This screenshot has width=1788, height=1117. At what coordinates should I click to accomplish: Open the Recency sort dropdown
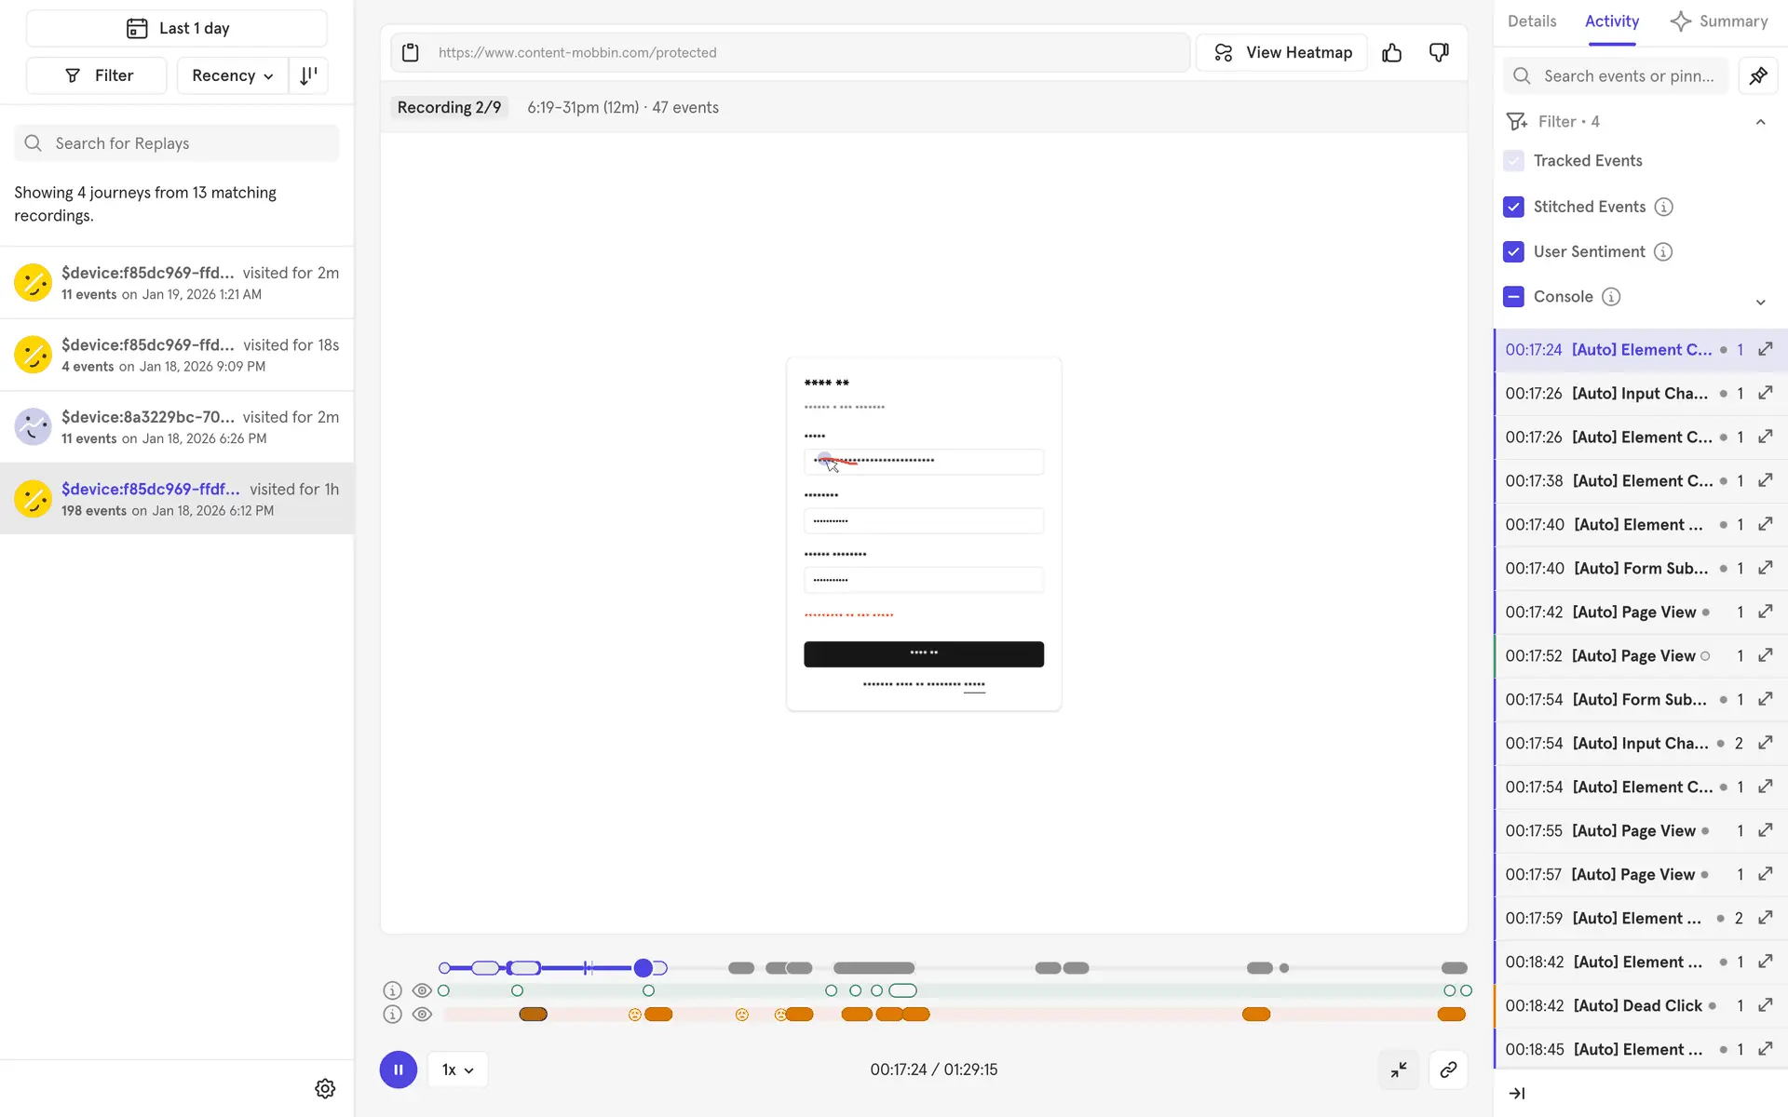(x=232, y=75)
